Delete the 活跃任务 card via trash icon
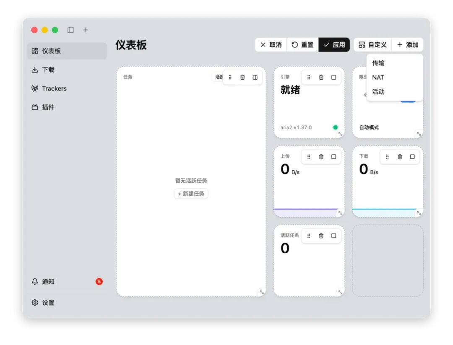Screen dimensions: 453x345 point(321,236)
